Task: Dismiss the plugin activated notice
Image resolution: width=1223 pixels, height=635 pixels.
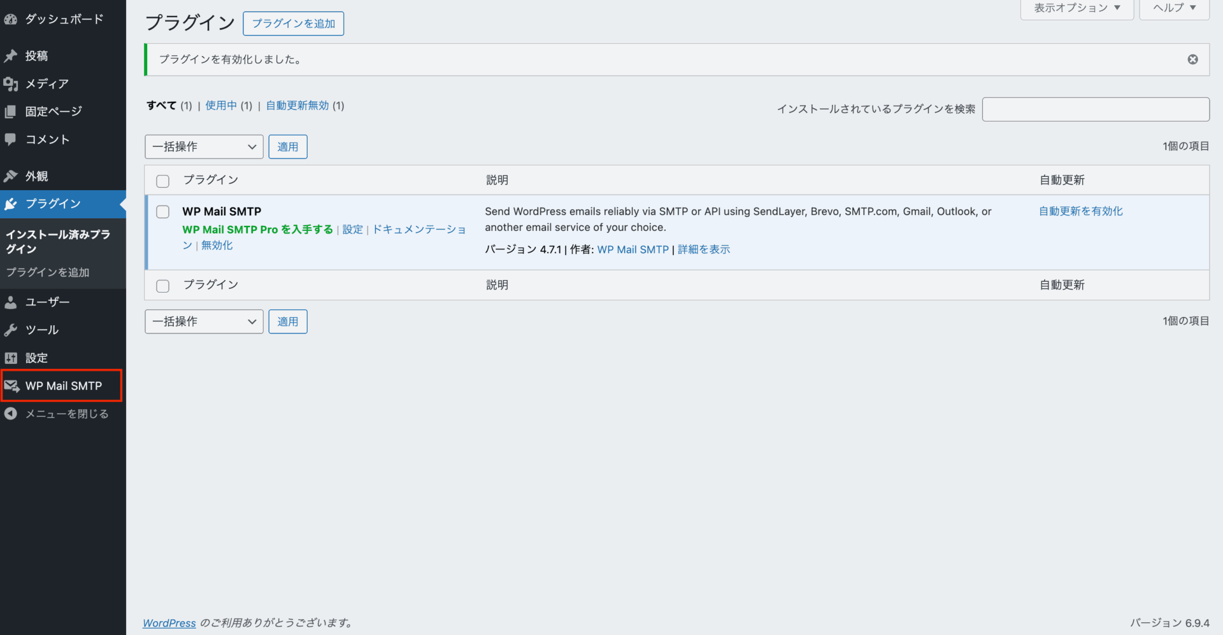Action: pyautogui.click(x=1192, y=59)
